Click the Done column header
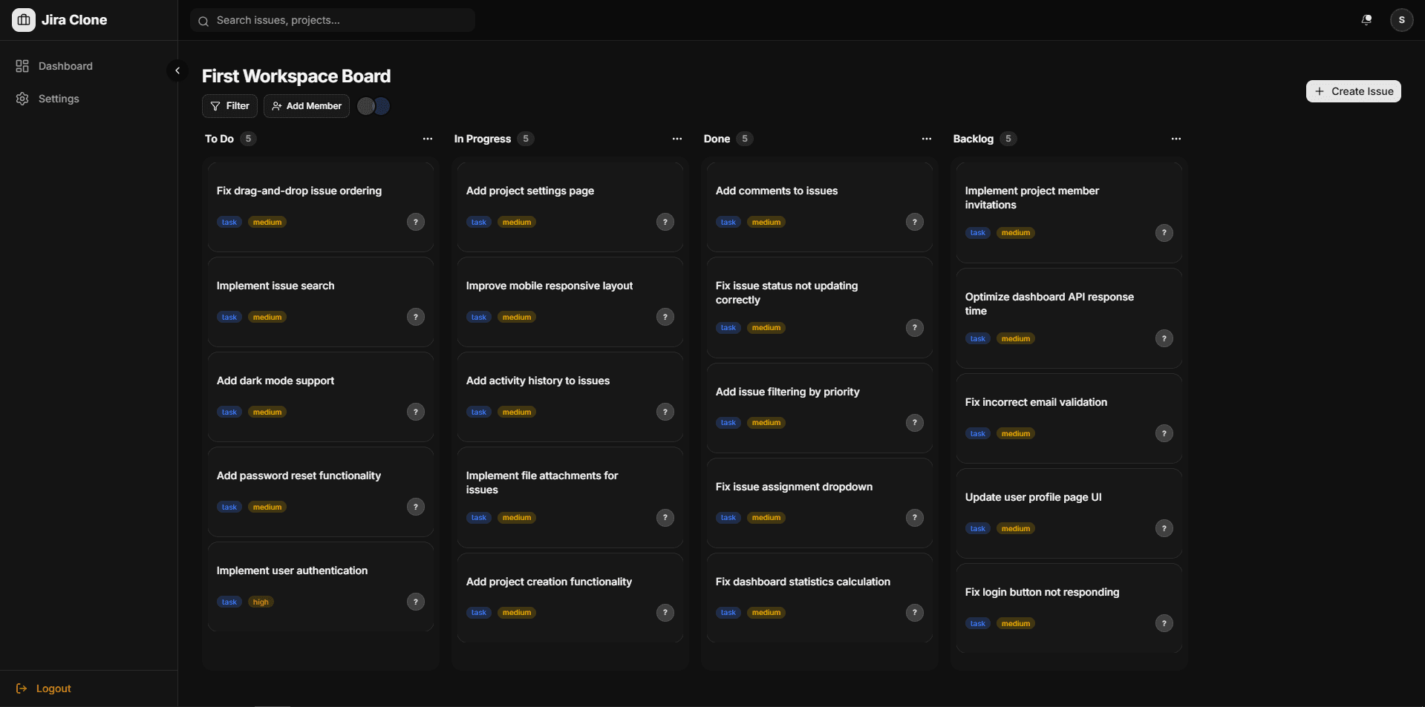The height and width of the screenshot is (707, 1425). coord(717,139)
